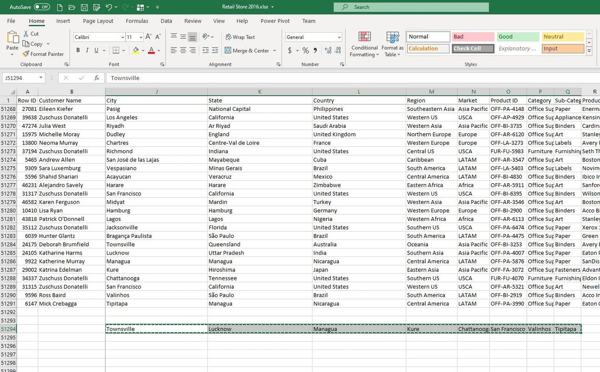Click the Undo arrow icon

click(109, 7)
